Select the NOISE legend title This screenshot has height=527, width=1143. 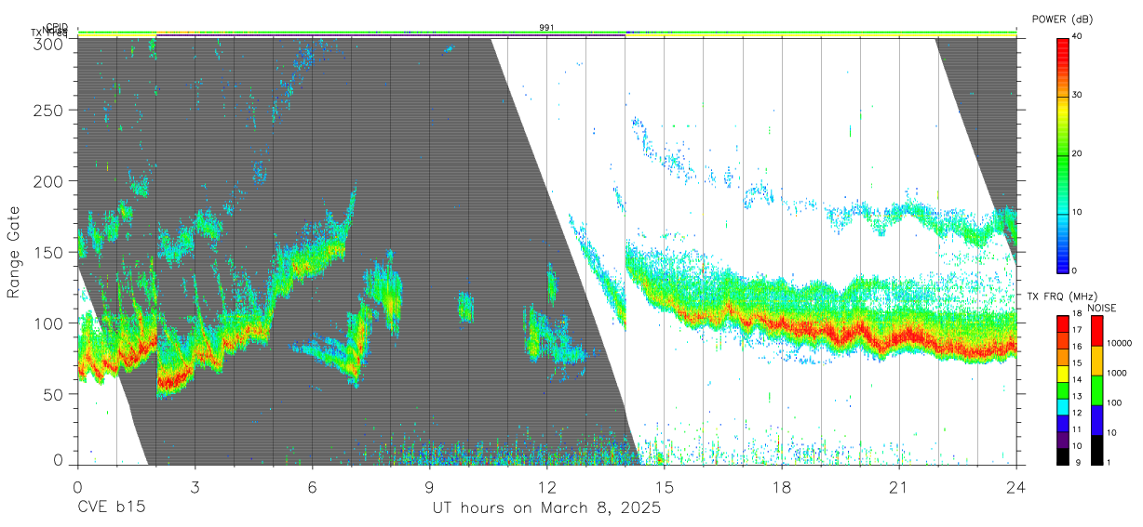(x=1104, y=308)
